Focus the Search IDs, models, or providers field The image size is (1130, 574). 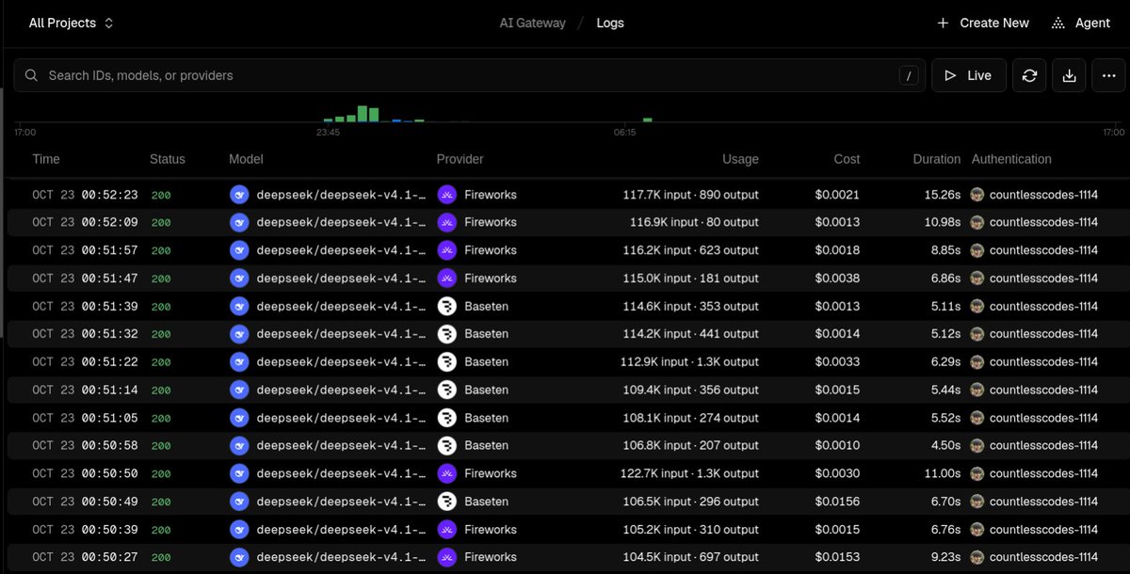(470, 75)
